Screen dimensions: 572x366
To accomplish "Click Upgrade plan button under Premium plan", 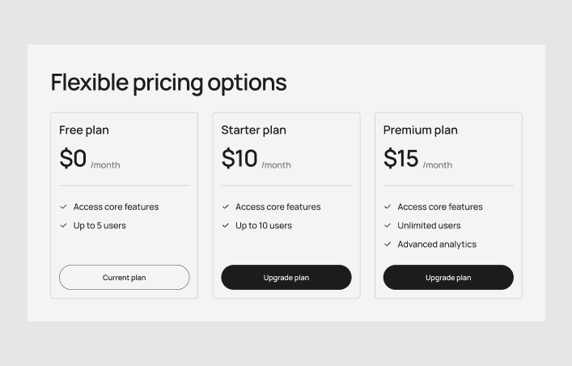I will point(448,278).
